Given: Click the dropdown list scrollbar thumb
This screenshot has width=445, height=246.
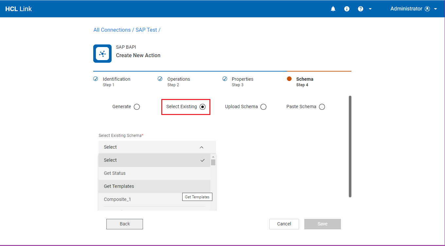Looking at the screenshot, I should tap(213, 162).
